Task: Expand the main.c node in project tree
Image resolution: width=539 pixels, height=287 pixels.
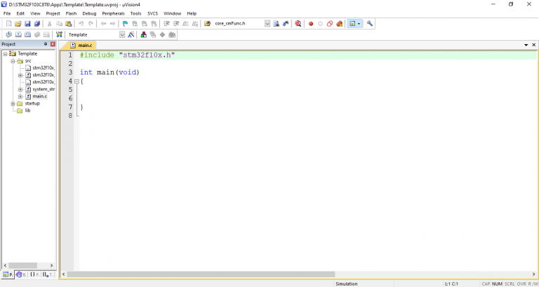Action: coord(20,96)
